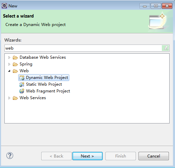
Task: Click the Eclipse icon in the title bar
Action: point(4,6)
